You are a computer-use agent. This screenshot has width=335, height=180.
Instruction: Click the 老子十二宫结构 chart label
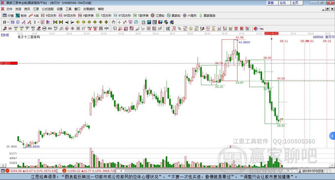29,37
